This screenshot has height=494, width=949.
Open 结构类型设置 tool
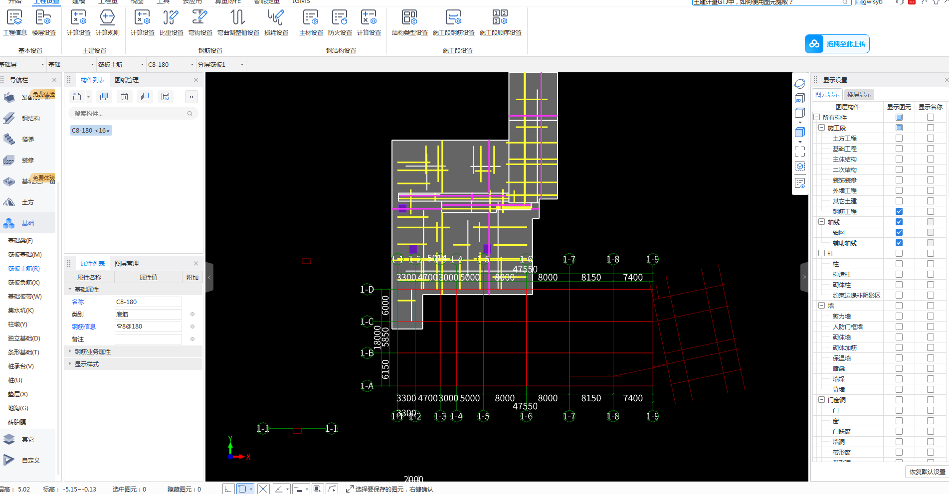click(409, 22)
